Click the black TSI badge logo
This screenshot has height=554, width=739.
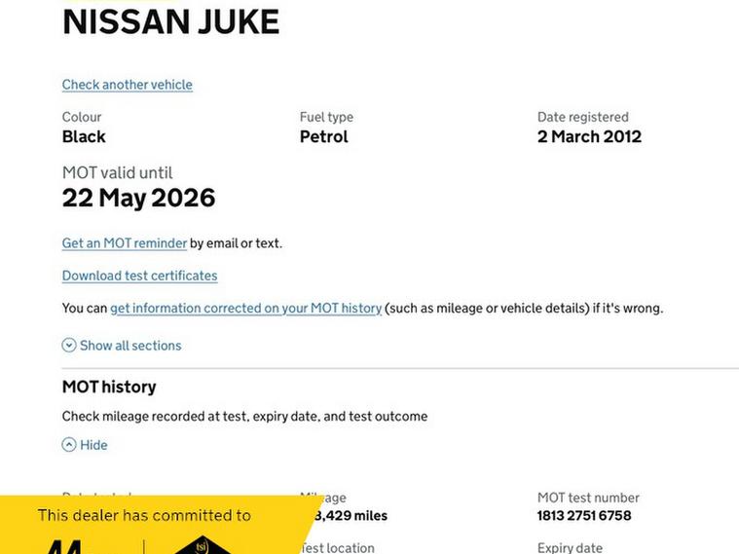(203, 545)
